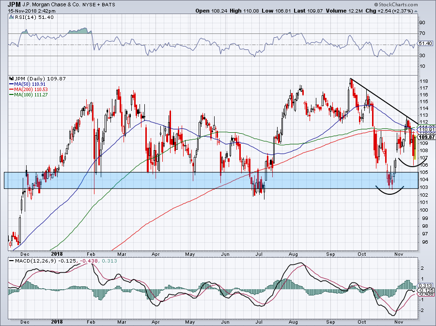Screen dimensions: 436x326
Task: Click the green 0.313 MACD histogram legend value
Action: point(109,261)
